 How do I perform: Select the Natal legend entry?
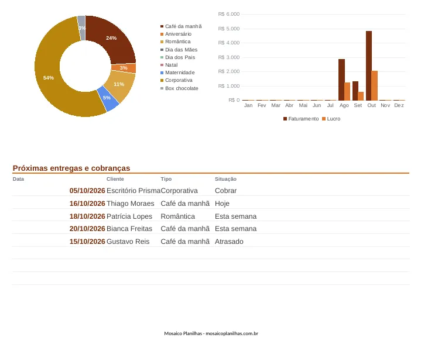click(x=169, y=65)
